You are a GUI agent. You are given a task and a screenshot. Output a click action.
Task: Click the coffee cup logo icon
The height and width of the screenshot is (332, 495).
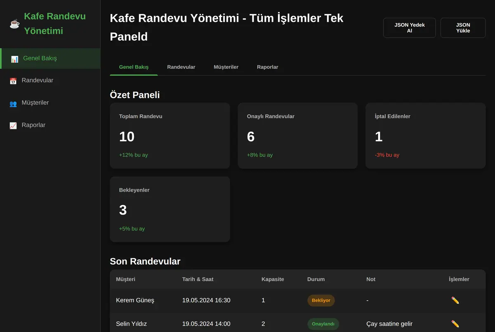14,24
